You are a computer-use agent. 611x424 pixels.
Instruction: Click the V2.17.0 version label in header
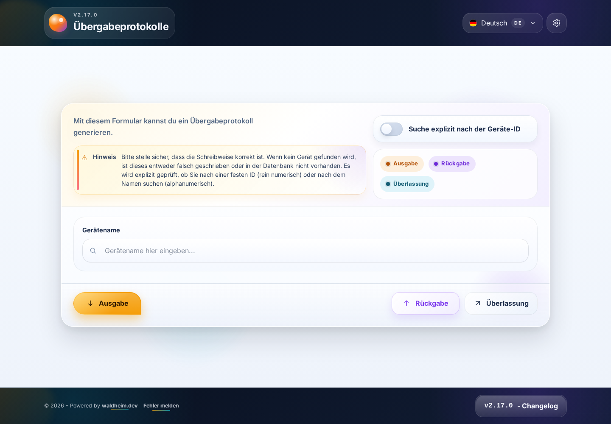pyautogui.click(x=85, y=15)
